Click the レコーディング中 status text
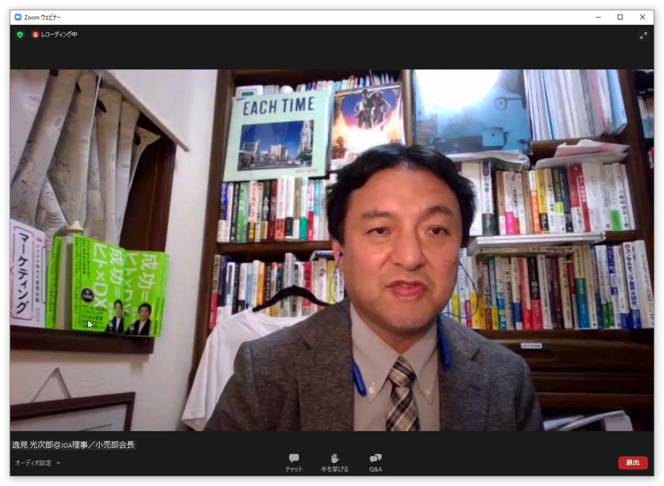The width and height of the screenshot is (664, 486). (x=59, y=35)
